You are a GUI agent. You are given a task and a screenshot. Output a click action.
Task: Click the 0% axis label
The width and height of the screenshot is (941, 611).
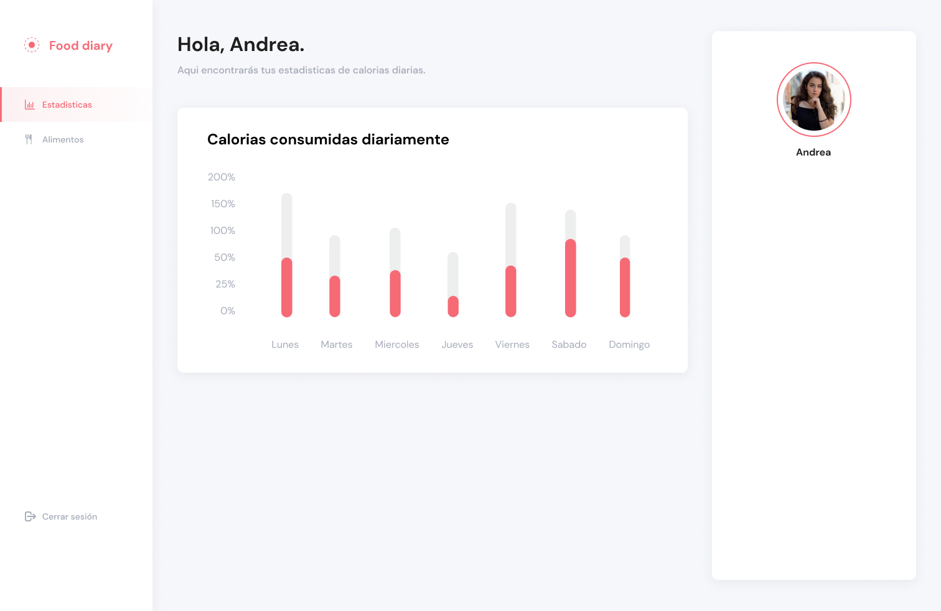pyautogui.click(x=228, y=311)
